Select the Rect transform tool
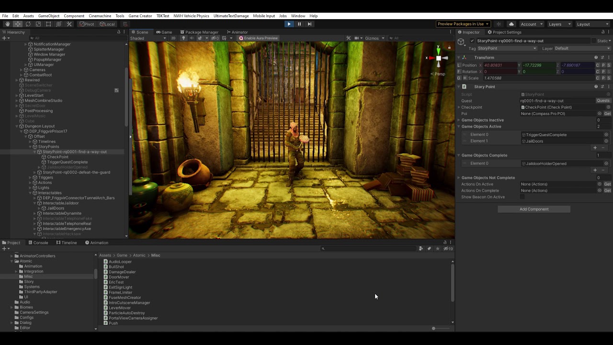 [x=48, y=24]
